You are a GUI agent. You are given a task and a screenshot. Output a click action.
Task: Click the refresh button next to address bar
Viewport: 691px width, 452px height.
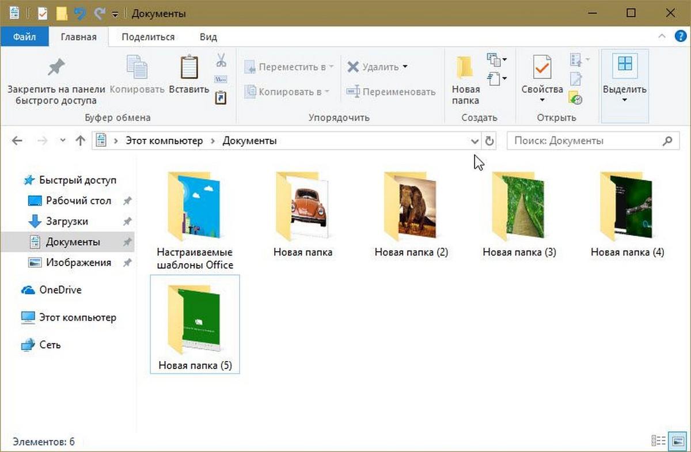click(x=489, y=140)
